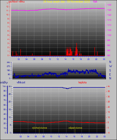Click the "západ slunce" sunset label

[75, 128]
